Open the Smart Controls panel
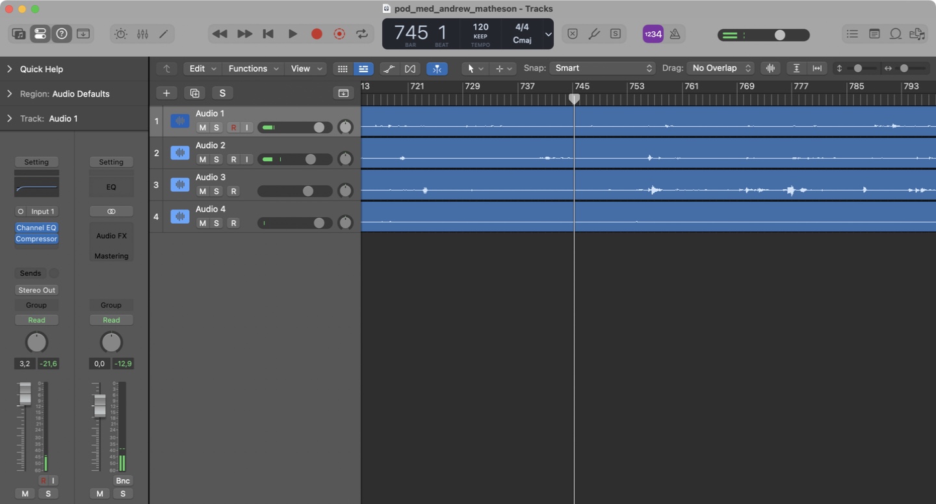The image size is (936, 504). [121, 34]
